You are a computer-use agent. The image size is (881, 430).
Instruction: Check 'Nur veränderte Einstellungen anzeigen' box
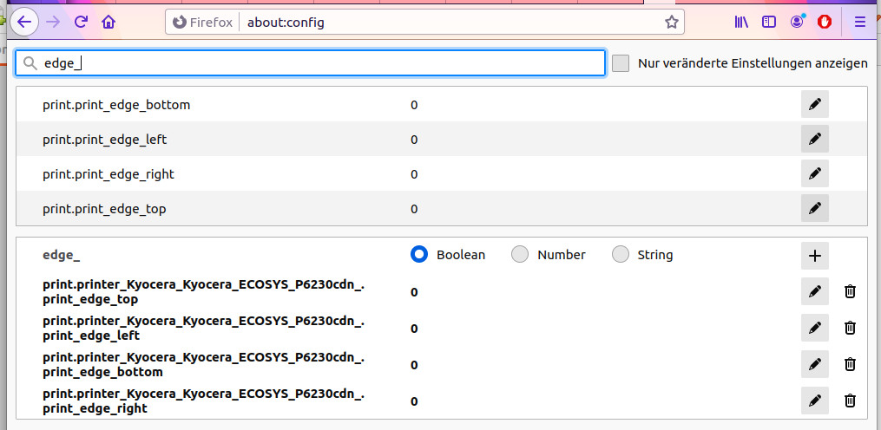coord(621,63)
